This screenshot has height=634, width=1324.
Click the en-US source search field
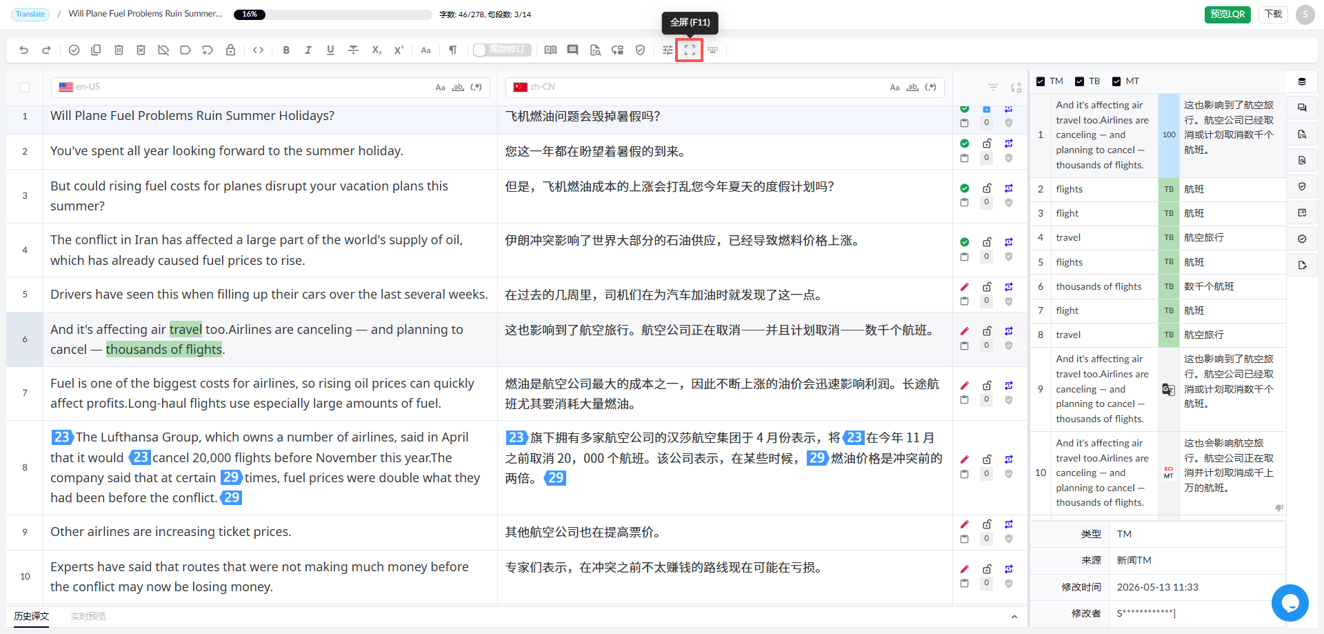coord(270,88)
